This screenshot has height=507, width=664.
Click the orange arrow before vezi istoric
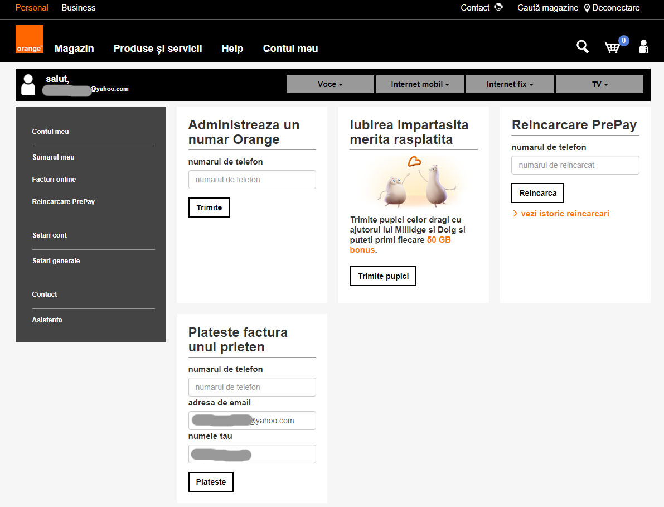click(515, 214)
